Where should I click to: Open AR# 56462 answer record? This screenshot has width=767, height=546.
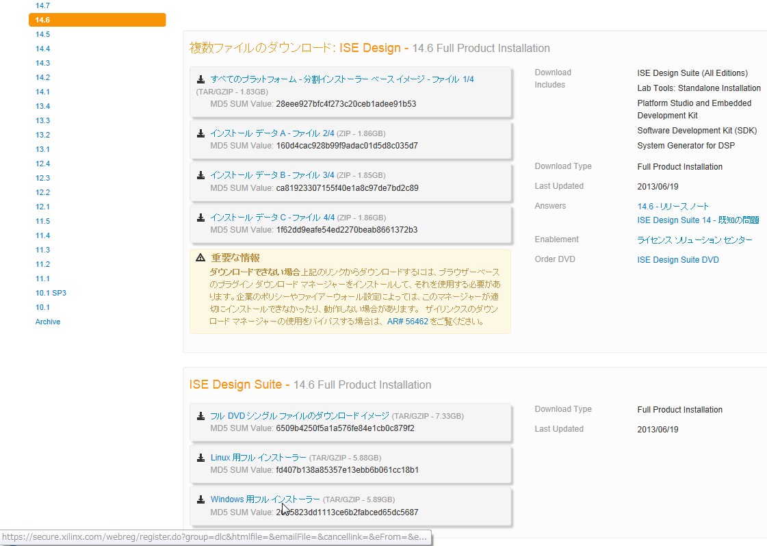(x=408, y=322)
